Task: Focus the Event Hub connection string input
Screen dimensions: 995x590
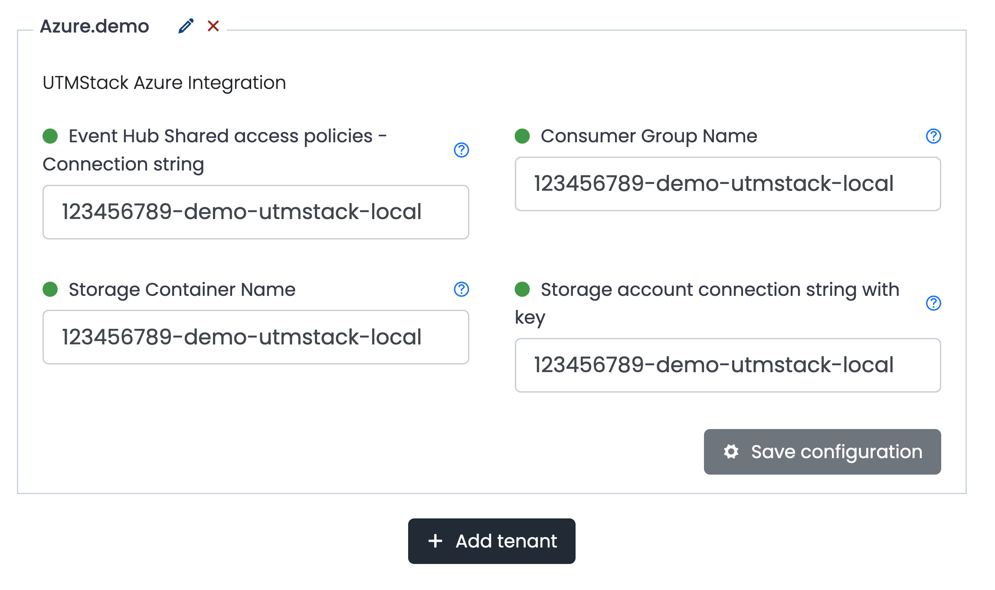Action: tap(255, 212)
